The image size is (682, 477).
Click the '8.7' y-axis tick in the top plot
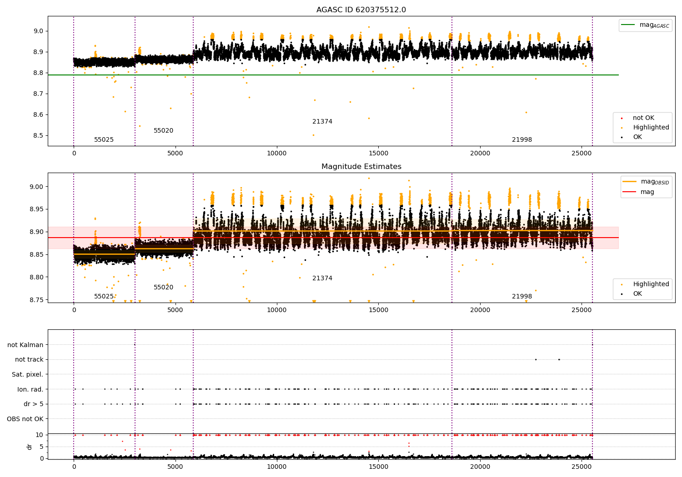[x=38, y=94]
